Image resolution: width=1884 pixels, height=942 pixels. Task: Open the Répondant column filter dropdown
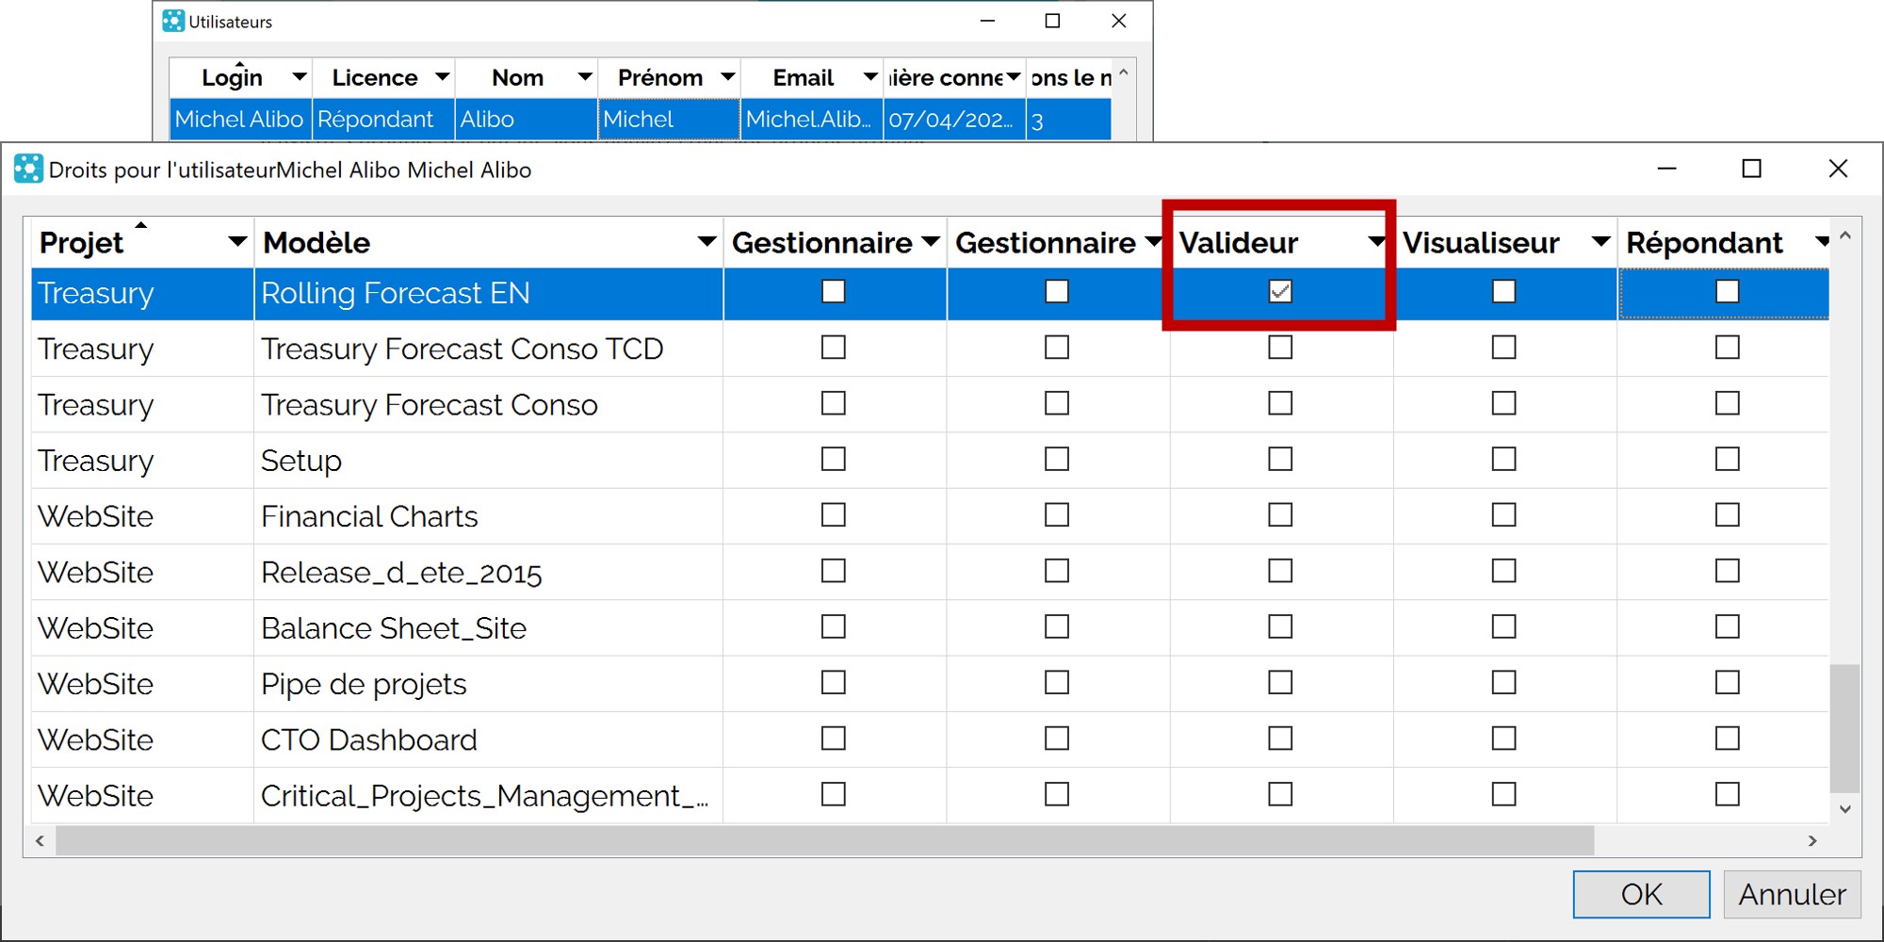pos(1822,243)
